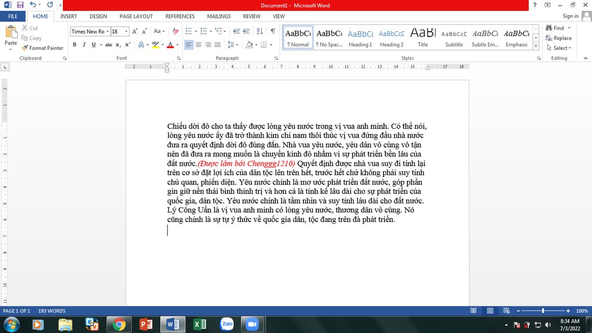Apply red font color
The width and height of the screenshot is (592, 333).
pyautogui.click(x=171, y=45)
